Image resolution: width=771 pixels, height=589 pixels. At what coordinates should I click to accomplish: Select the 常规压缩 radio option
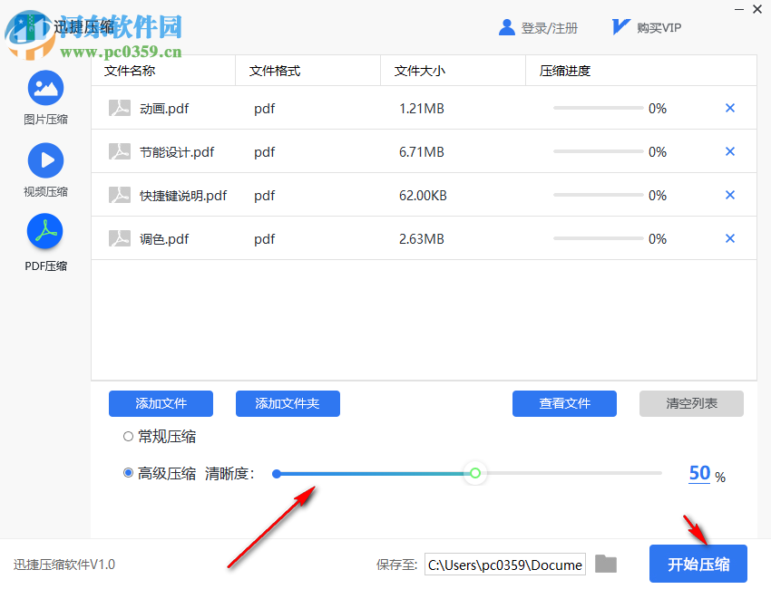(126, 436)
